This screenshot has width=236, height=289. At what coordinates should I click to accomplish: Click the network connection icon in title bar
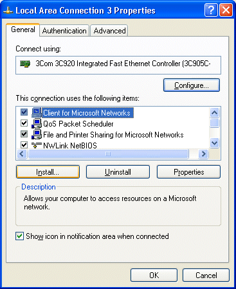coord(8,10)
